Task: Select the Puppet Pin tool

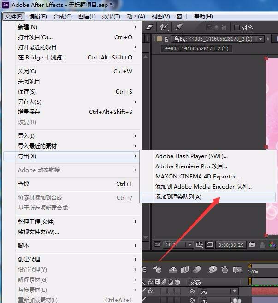Action: [178, 28]
